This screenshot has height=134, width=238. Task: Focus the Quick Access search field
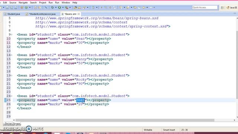tap(205, 7)
